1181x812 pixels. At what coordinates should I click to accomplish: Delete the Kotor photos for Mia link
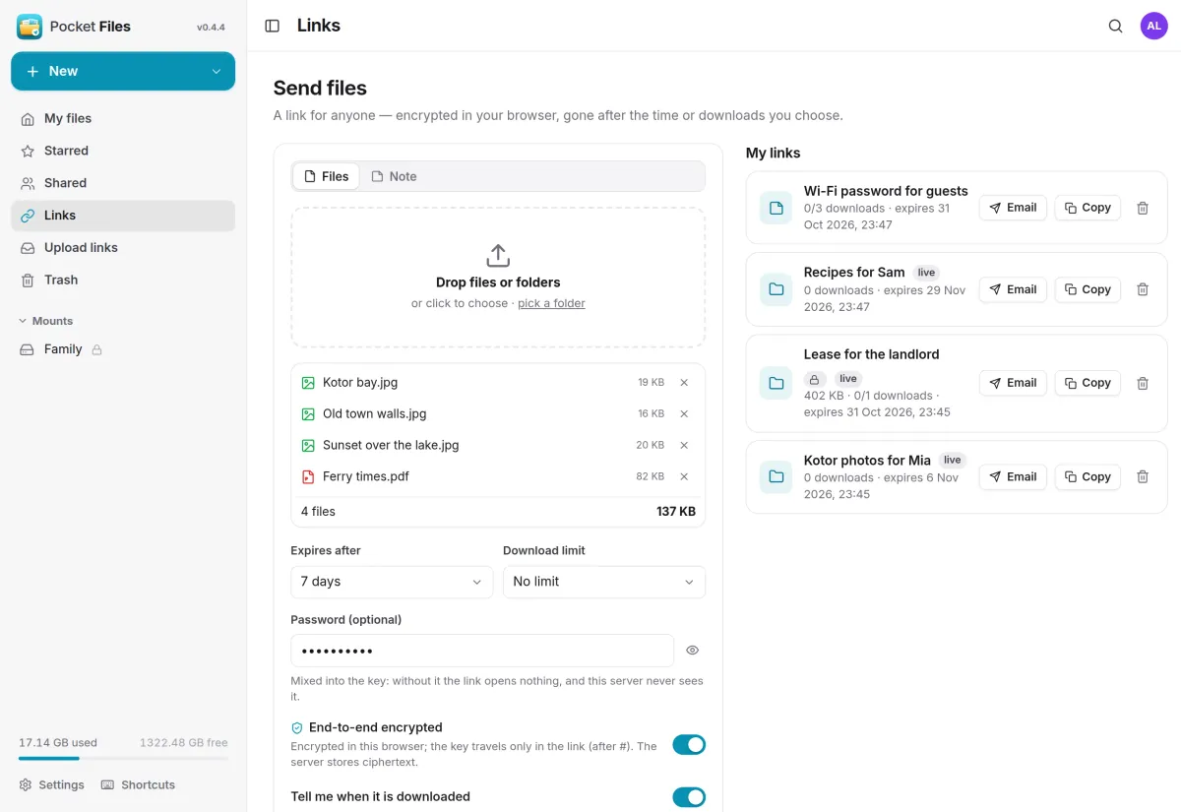1143,476
